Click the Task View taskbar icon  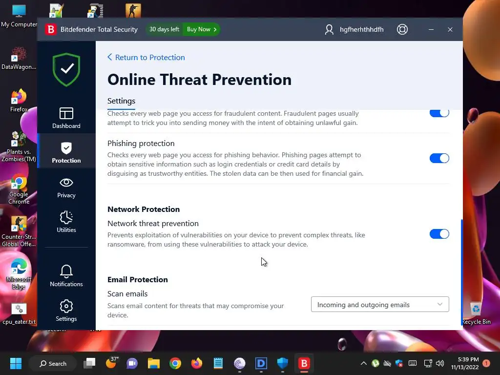pyautogui.click(x=89, y=363)
